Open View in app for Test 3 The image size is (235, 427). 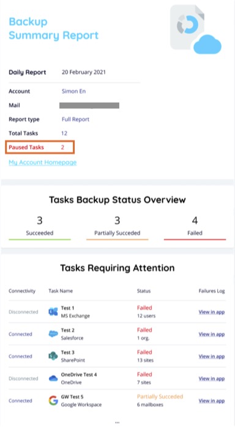point(212,356)
